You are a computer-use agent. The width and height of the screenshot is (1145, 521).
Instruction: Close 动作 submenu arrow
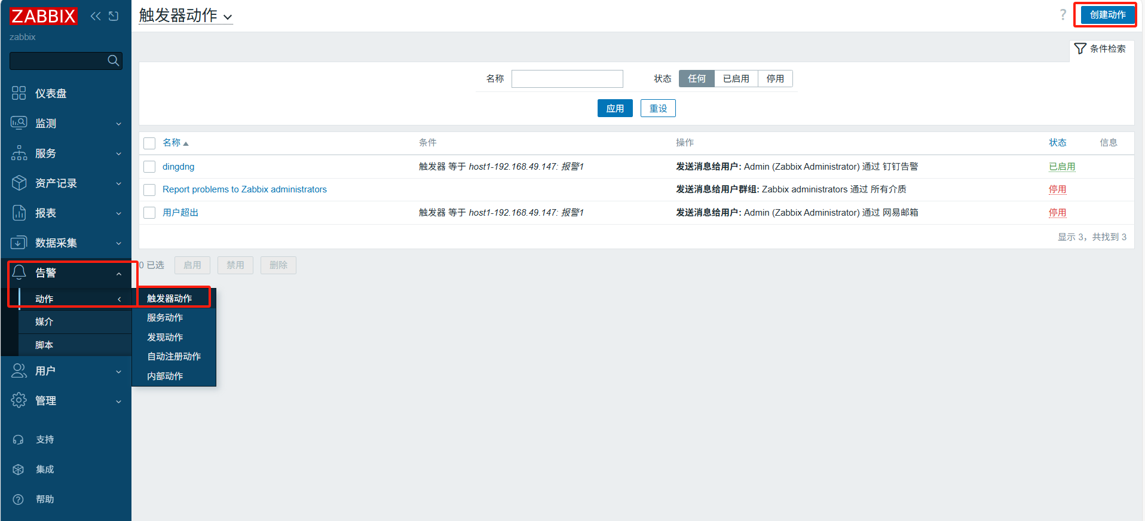pos(119,299)
